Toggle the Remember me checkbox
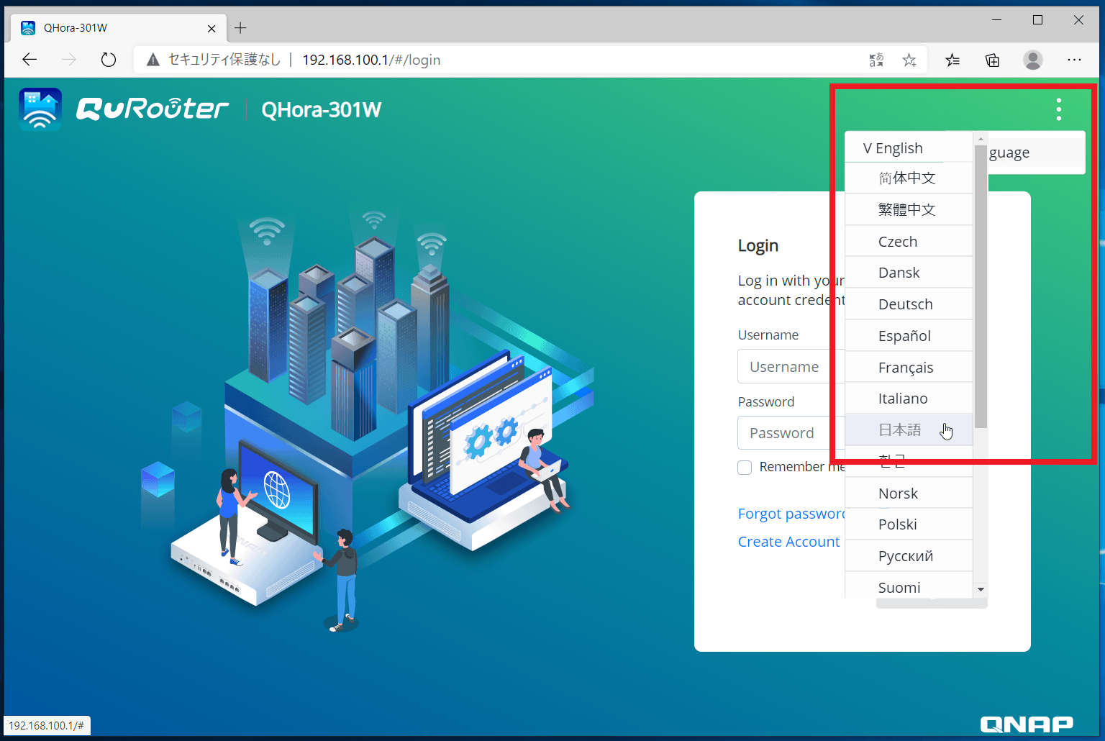This screenshot has width=1105, height=741. pos(745,468)
